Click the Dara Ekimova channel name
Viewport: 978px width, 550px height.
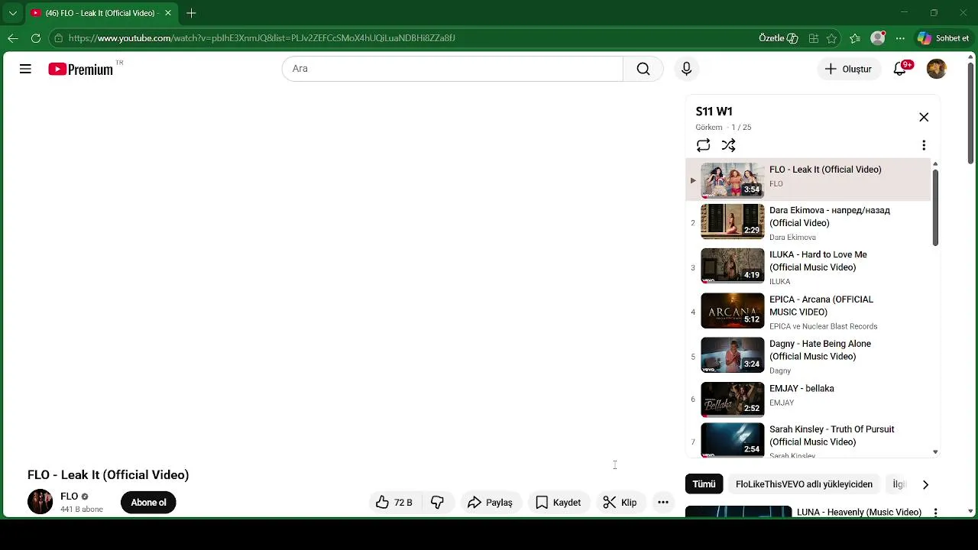pos(792,238)
